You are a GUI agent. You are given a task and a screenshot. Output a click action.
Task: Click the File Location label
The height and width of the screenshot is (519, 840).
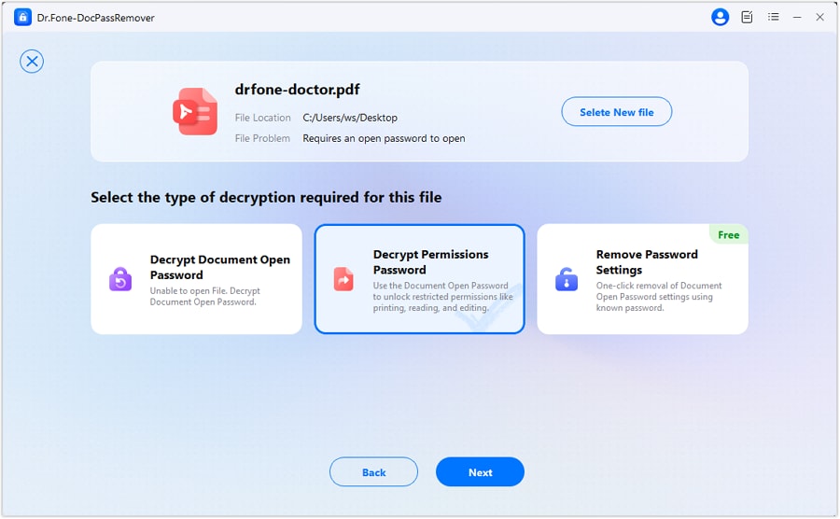(262, 118)
